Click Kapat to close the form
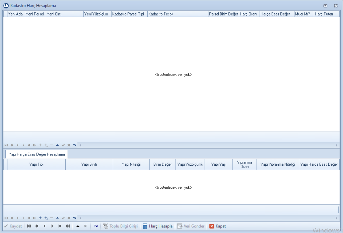The image size is (343, 233). click(x=218, y=226)
